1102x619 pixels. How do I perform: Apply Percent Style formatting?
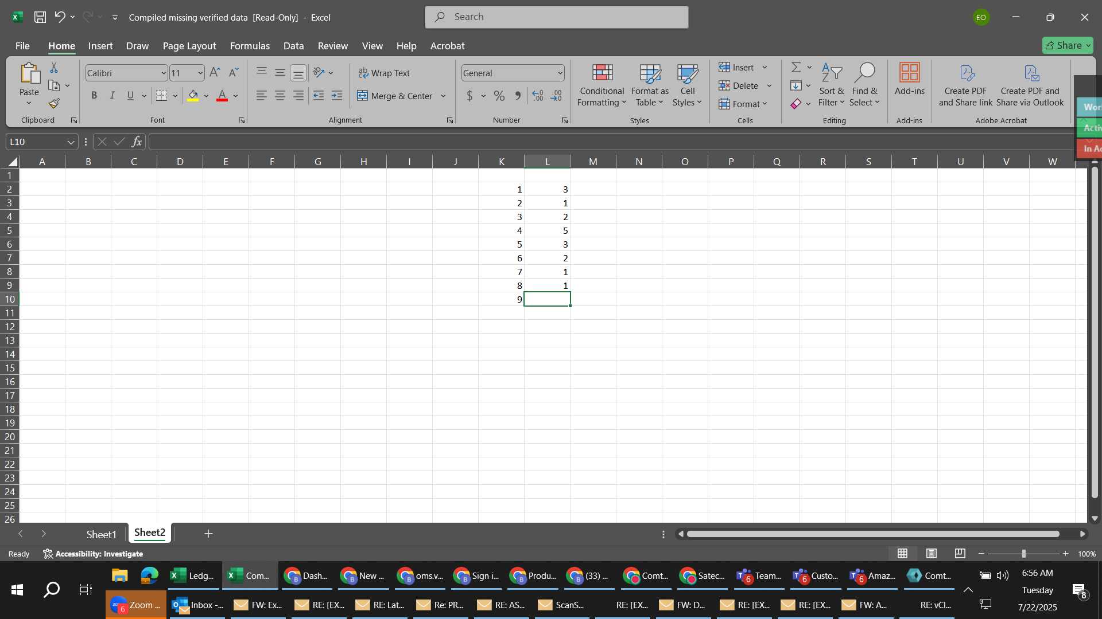coord(499,96)
